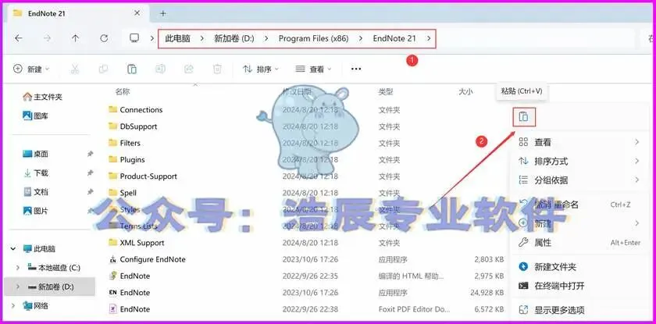This screenshot has width=656, height=324.
Task: Select 图库 in navigation pane
Action: pos(36,116)
